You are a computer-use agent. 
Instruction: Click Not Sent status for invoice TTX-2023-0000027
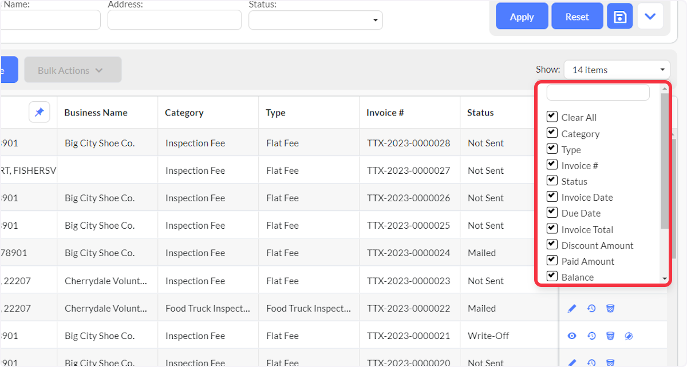[486, 170]
